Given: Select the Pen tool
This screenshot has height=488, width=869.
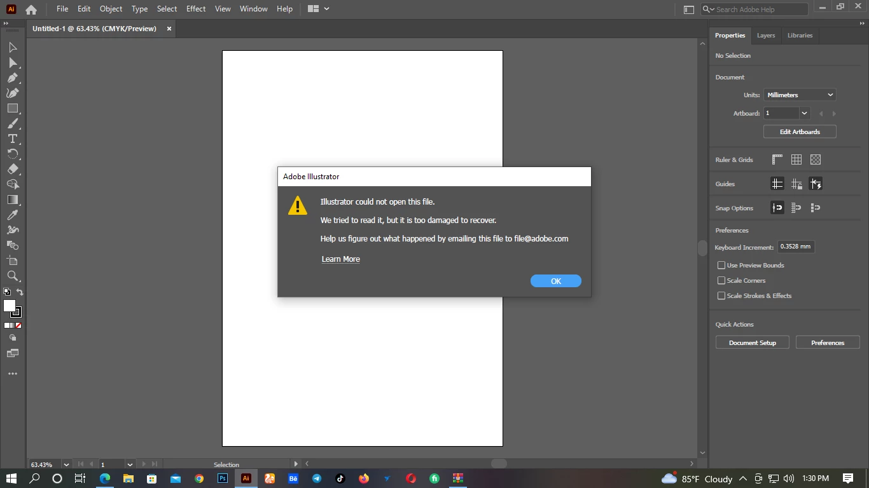Looking at the screenshot, I should tap(13, 78).
